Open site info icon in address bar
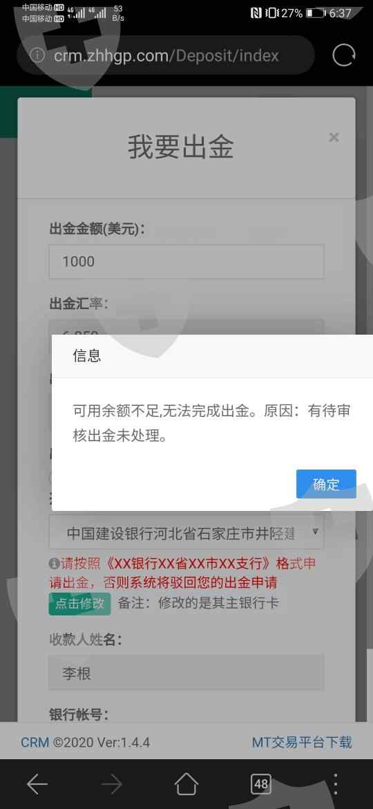This screenshot has height=809, width=373. click(x=37, y=55)
